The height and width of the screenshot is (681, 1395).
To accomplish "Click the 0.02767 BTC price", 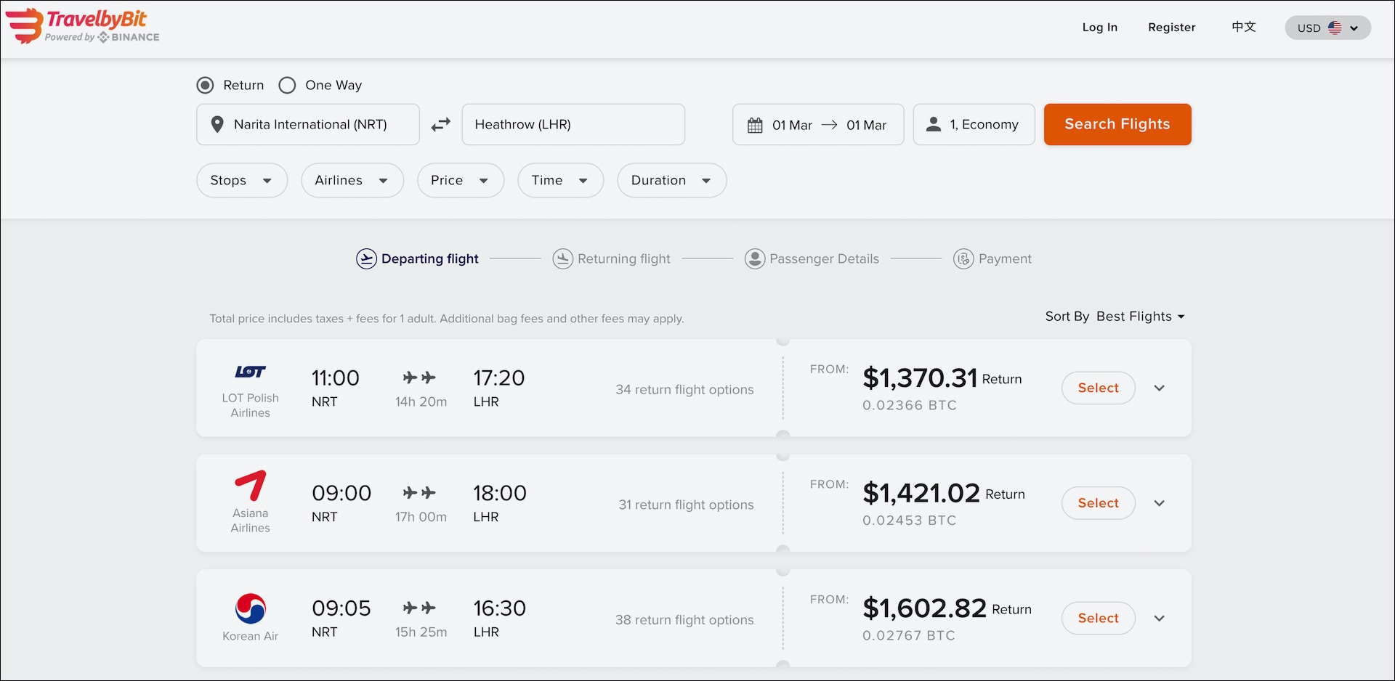I will (909, 636).
